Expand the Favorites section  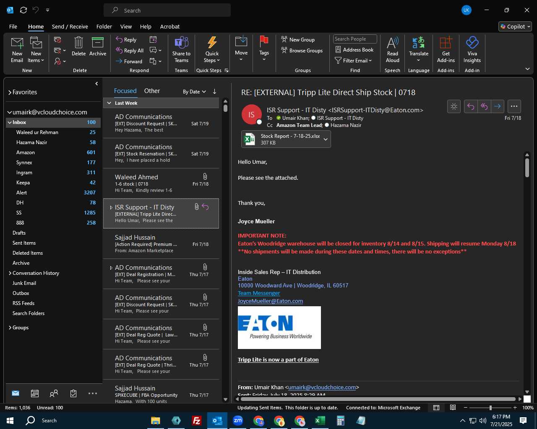coord(10,92)
